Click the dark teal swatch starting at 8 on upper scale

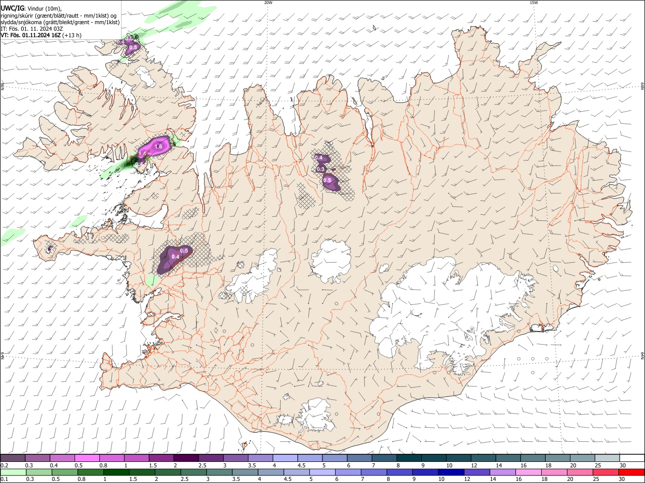[x=409, y=458]
